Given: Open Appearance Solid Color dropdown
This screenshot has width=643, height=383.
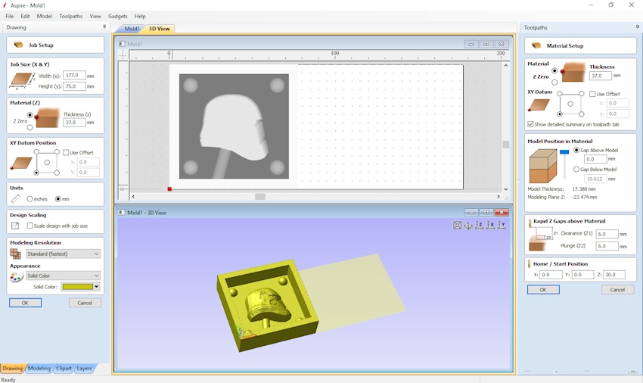Looking at the screenshot, I should pyautogui.click(x=63, y=276).
